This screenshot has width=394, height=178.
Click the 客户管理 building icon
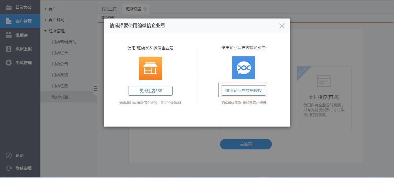pos(9,21)
